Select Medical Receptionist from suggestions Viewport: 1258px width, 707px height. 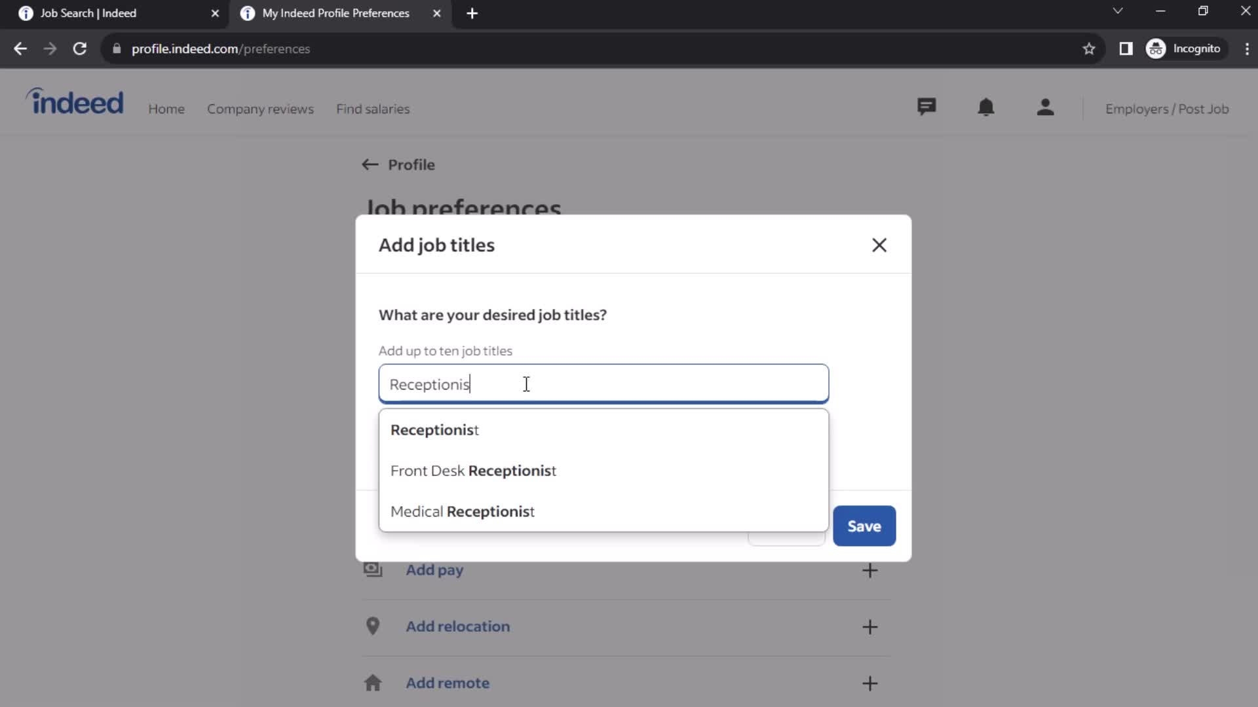click(463, 511)
